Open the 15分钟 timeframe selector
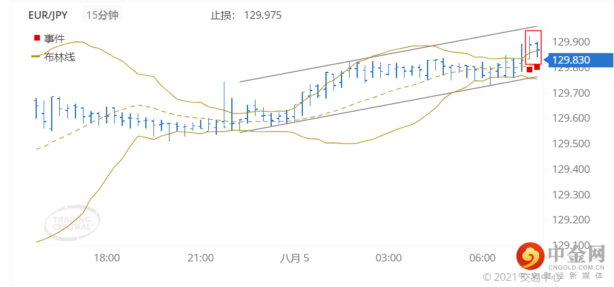 [x=101, y=15]
